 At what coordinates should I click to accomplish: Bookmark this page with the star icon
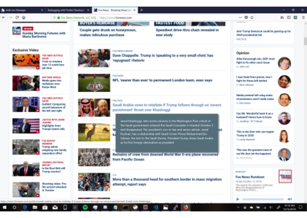point(252,18)
